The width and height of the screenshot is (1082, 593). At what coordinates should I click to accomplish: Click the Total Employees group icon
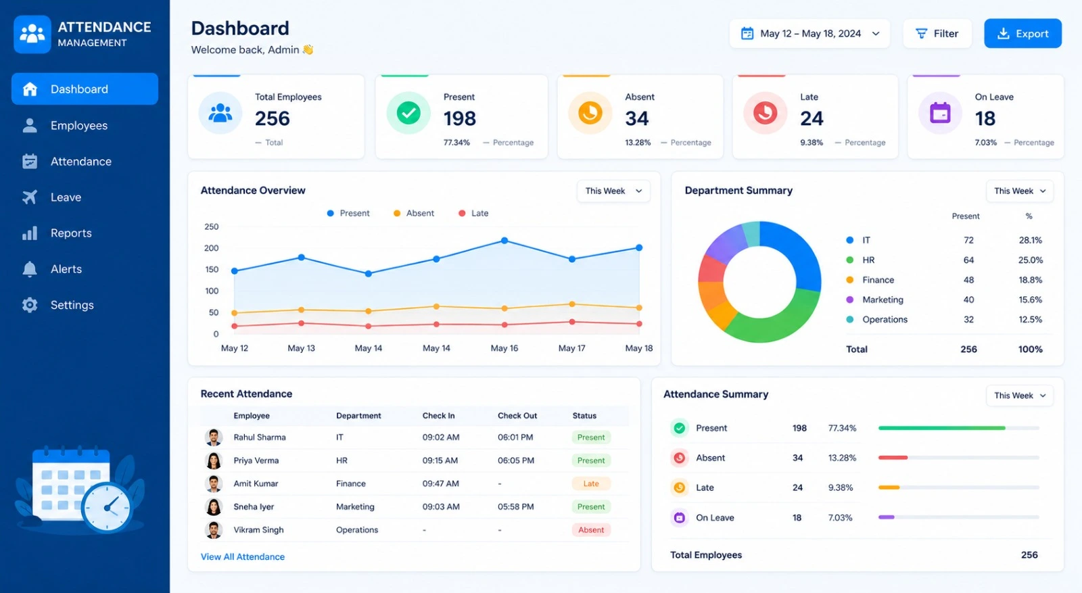220,113
